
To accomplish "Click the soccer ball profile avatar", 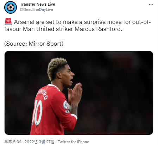I will pos(11,7).
